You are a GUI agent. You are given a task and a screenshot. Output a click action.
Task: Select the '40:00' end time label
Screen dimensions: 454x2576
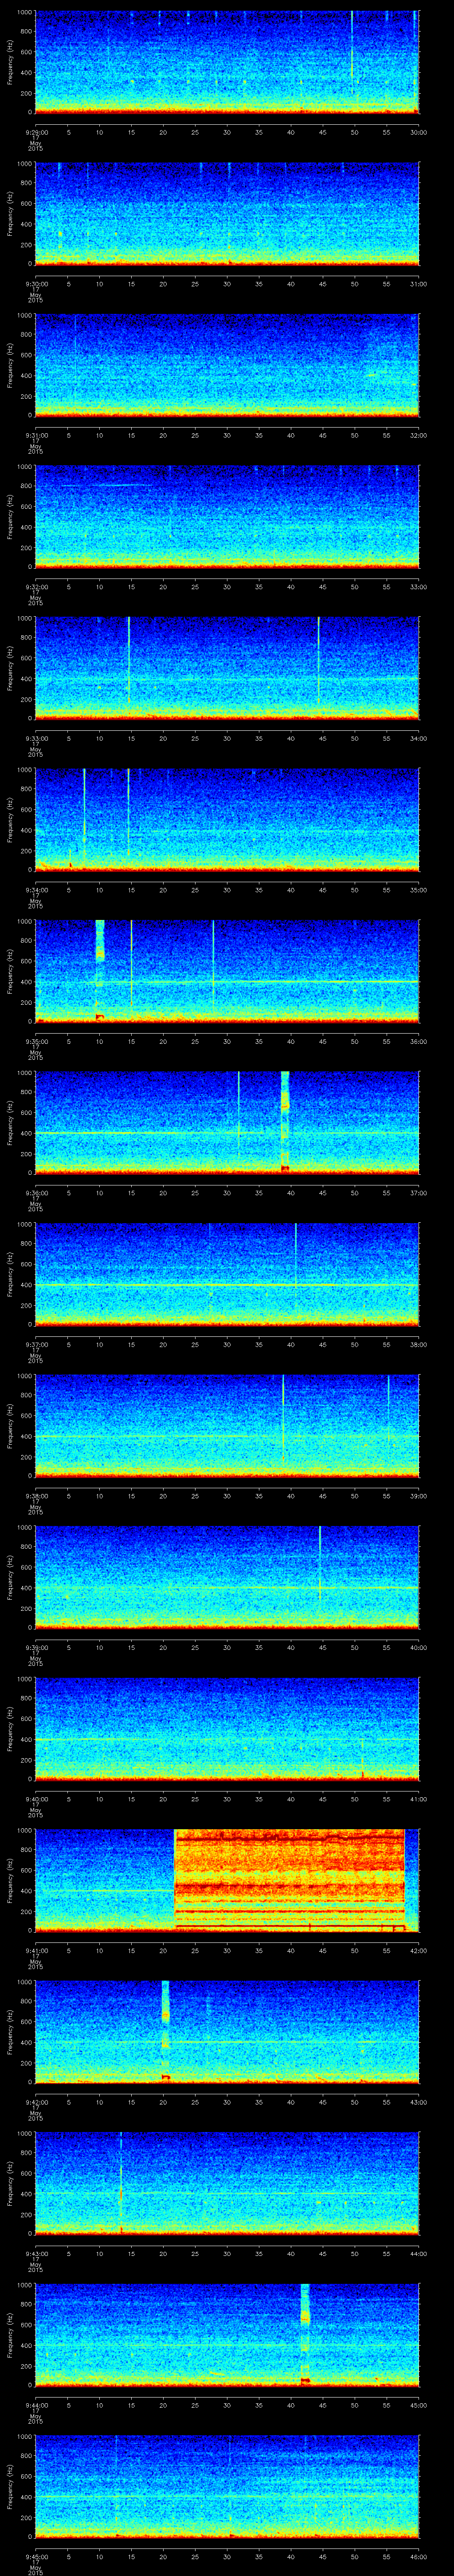point(419,1647)
